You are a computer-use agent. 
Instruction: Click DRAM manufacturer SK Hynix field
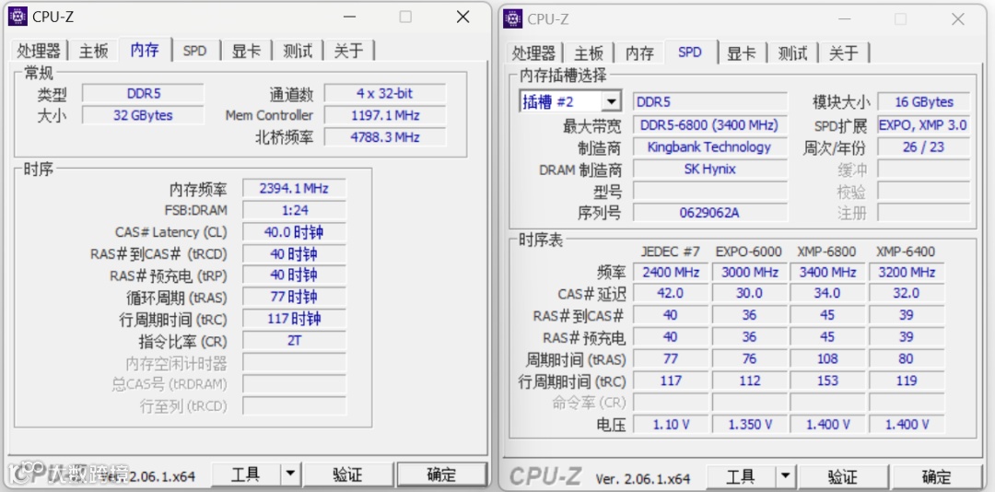(710, 169)
